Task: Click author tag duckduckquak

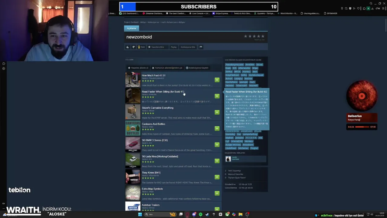Action: click(x=256, y=75)
